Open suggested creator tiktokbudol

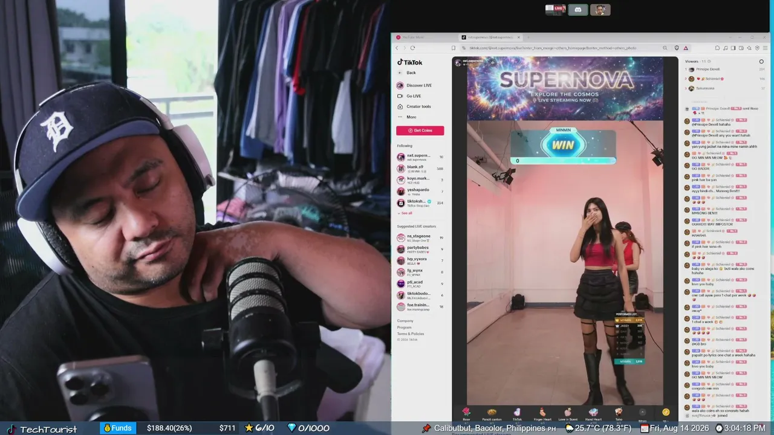pos(420,295)
